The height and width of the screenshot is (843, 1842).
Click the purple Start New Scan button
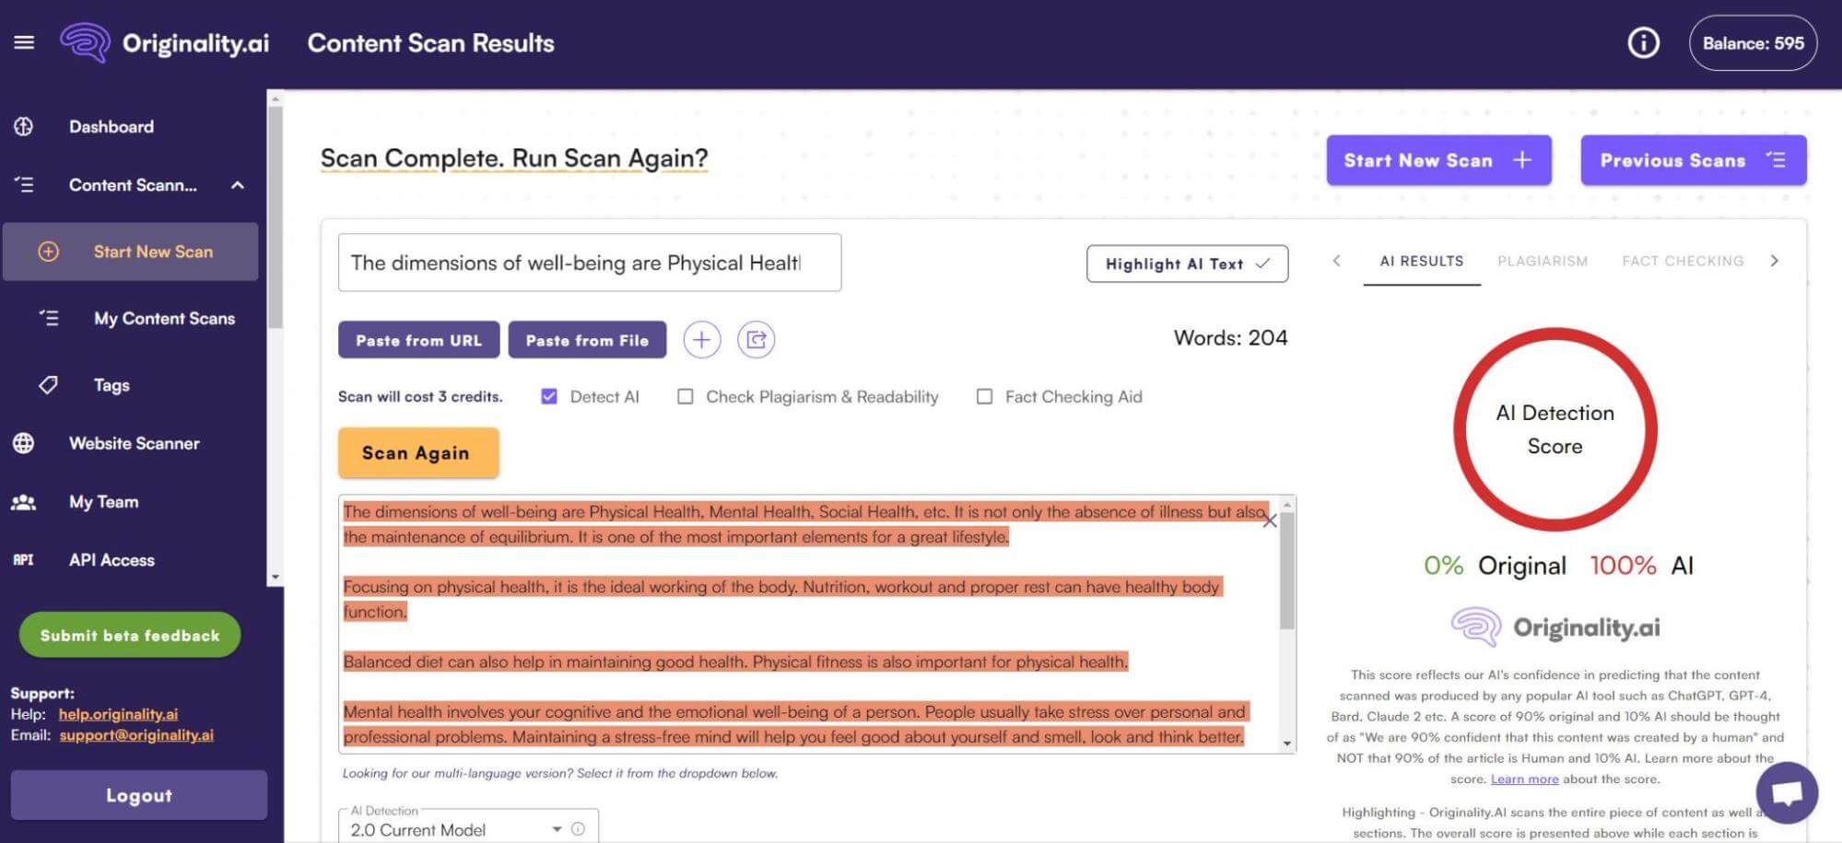(1438, 160)
